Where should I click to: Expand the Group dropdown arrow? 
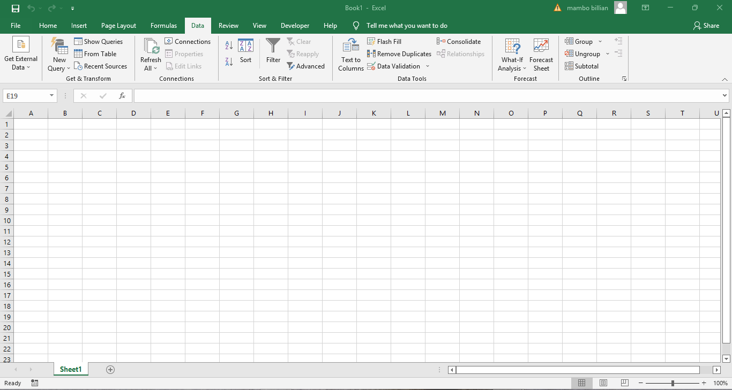(x=600, y=42)
